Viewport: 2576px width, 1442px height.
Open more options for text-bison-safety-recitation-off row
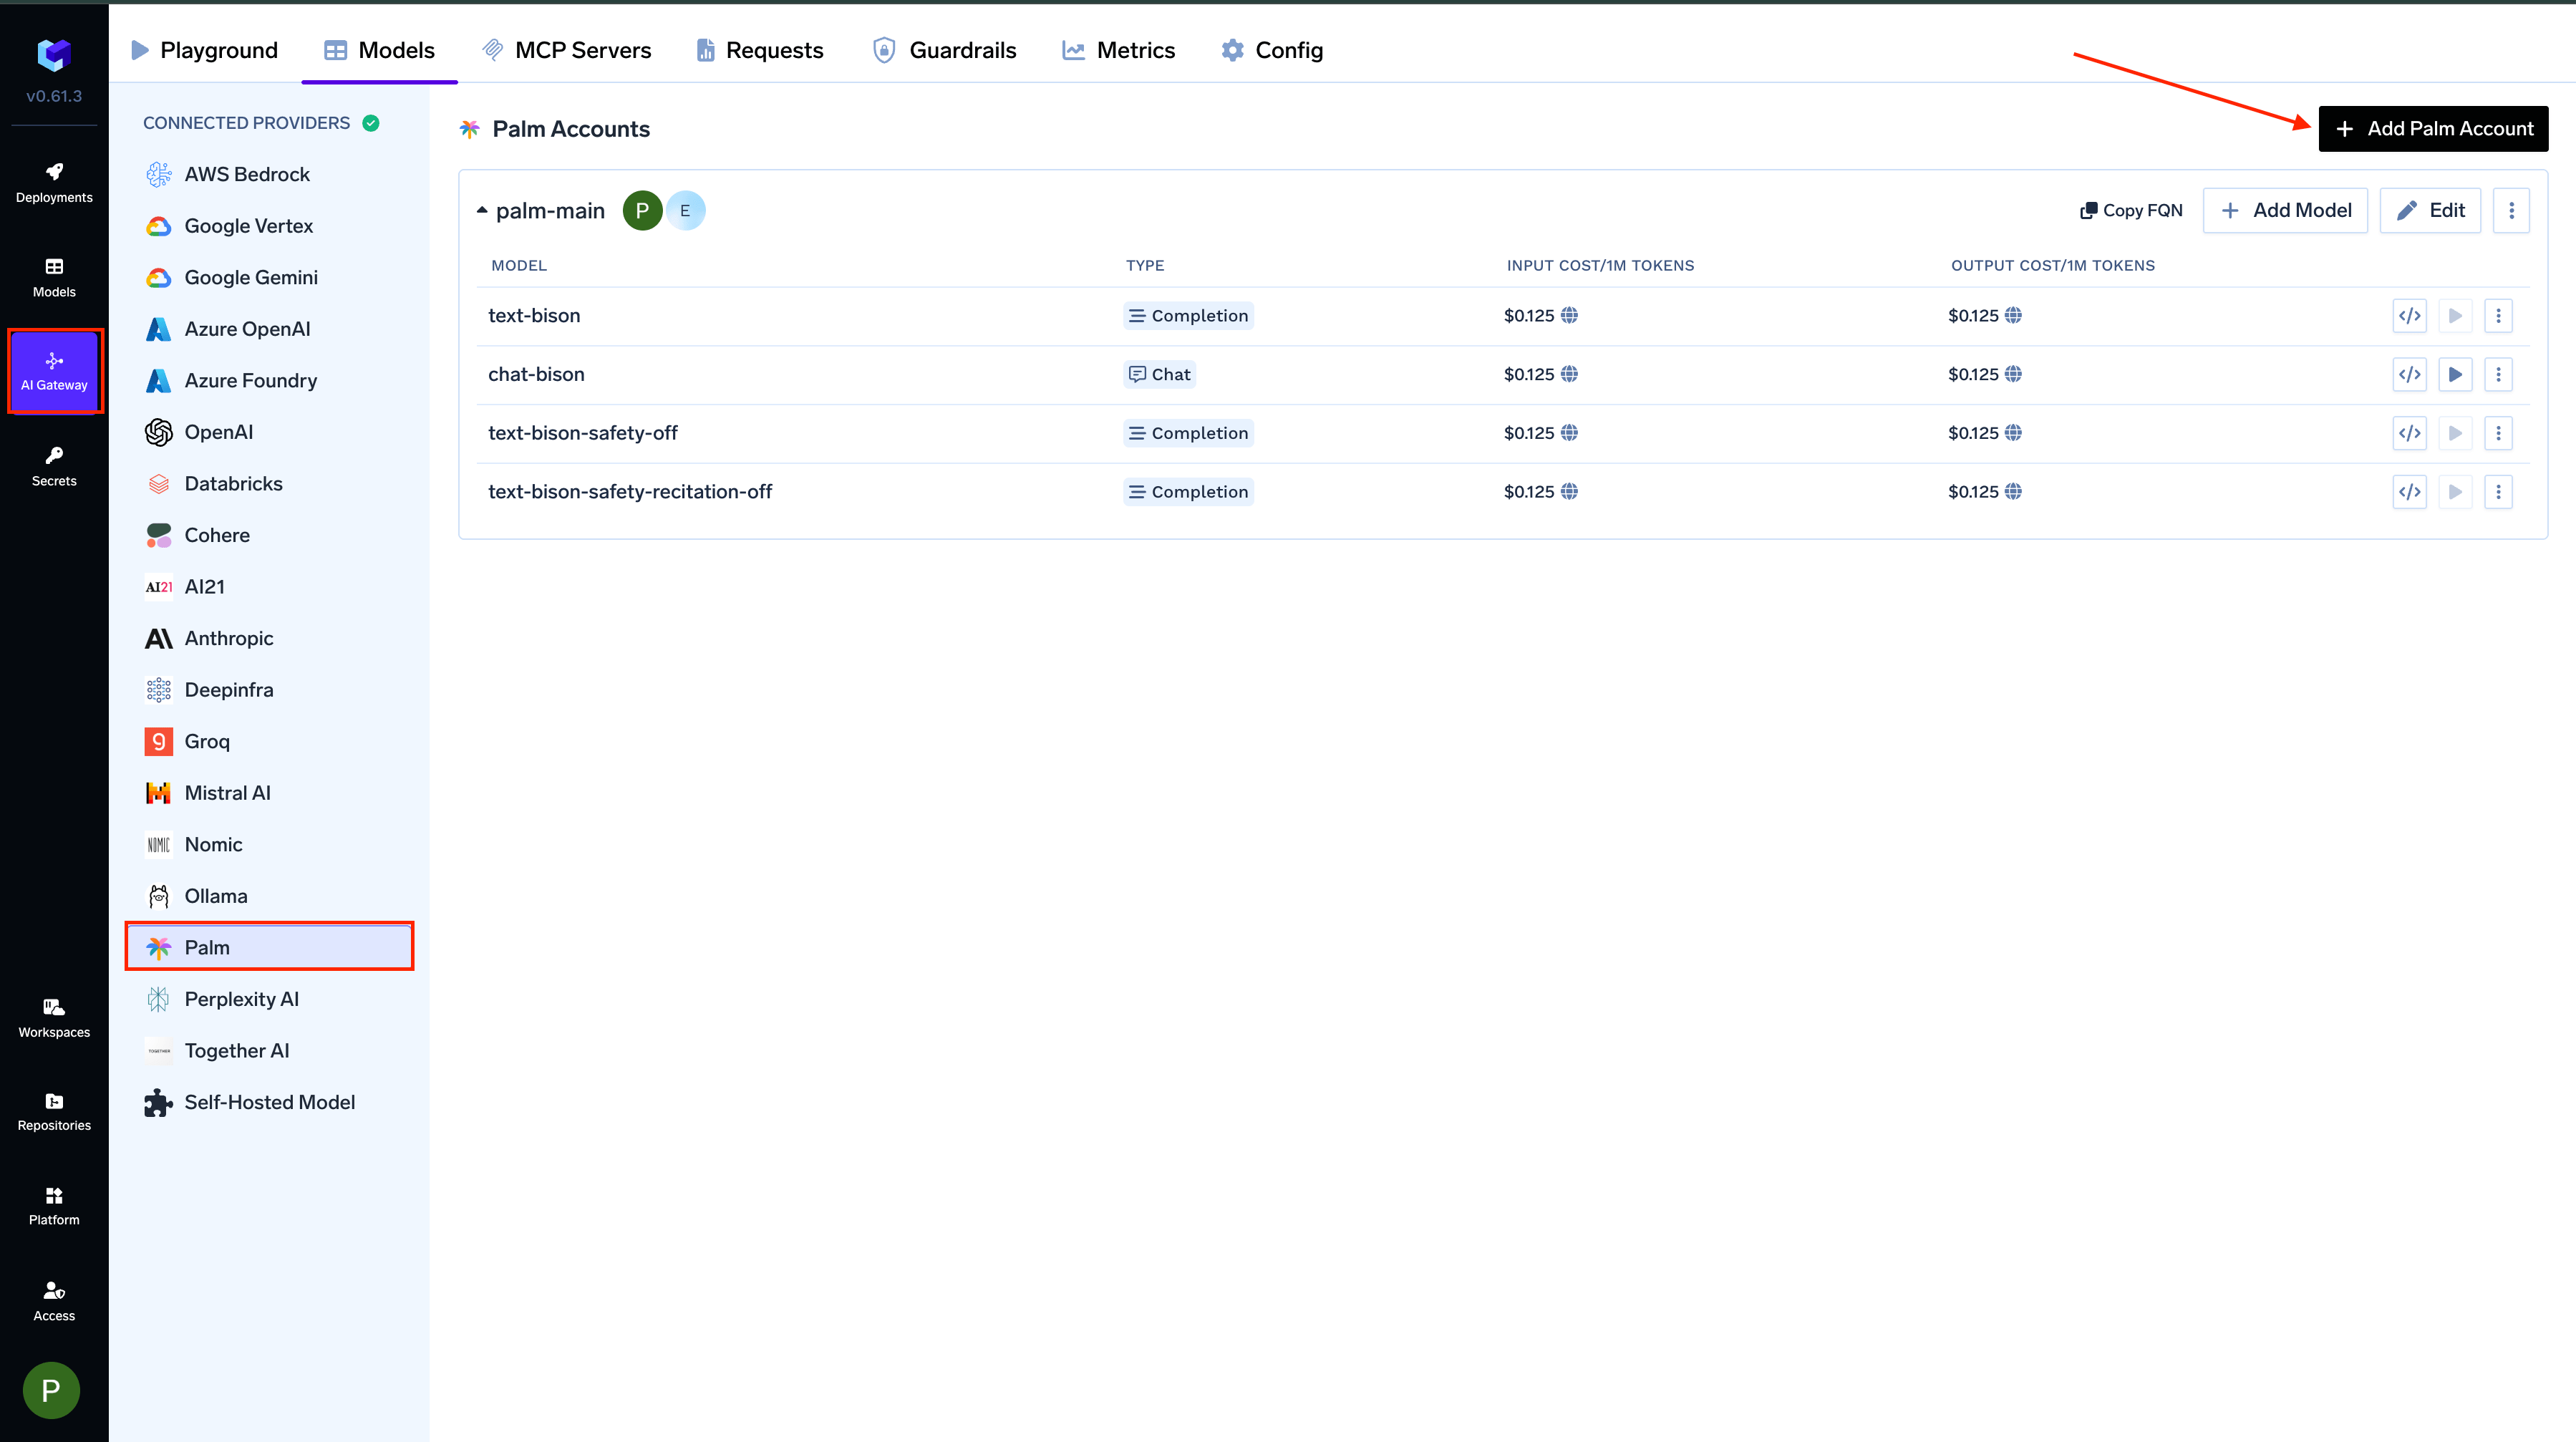coord(2498,492)
